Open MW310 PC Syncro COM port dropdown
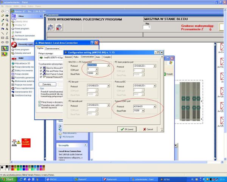The image size is (227, 182). [97, 69]
